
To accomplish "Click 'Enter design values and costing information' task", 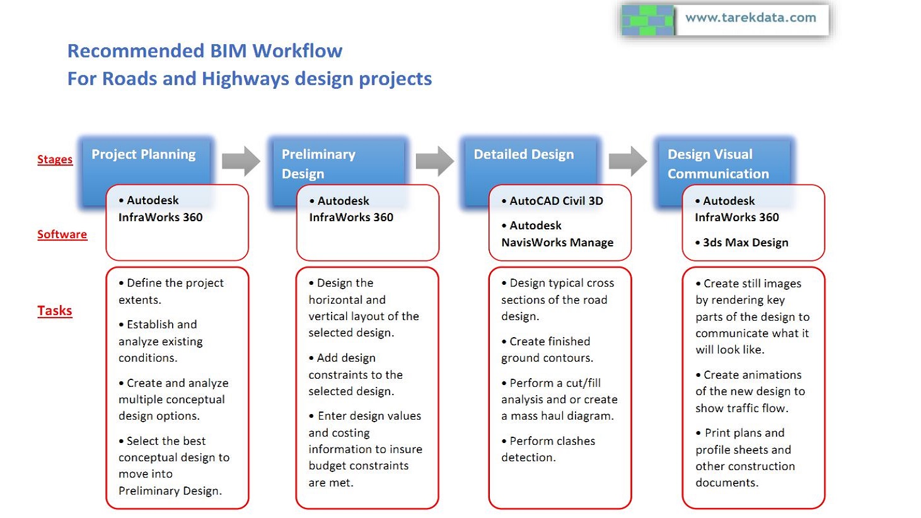I will coord(366,449).
